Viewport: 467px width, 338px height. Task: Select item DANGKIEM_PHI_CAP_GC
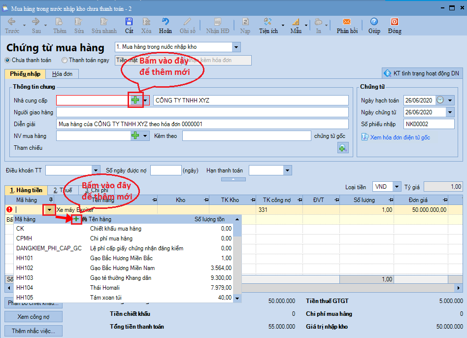(x=124, y=248)
